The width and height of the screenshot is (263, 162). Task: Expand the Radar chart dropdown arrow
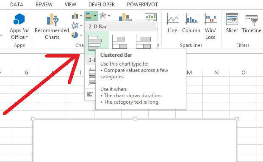[x=109, y=16]
